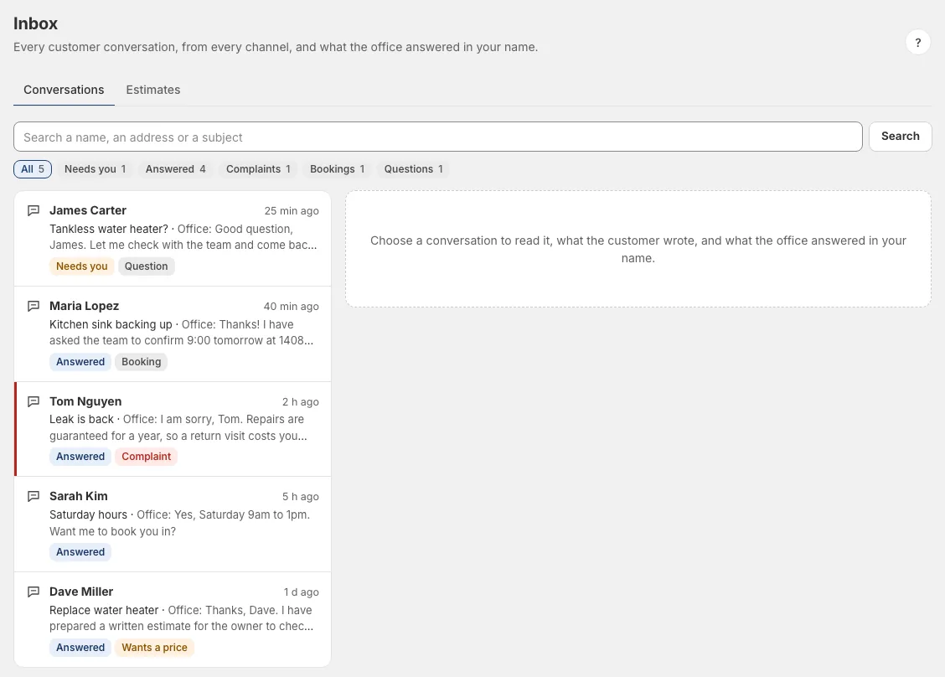The image size is (945, 677).
Task: Click the Choose a conversation placeholder text
Action: coord(638,249)
